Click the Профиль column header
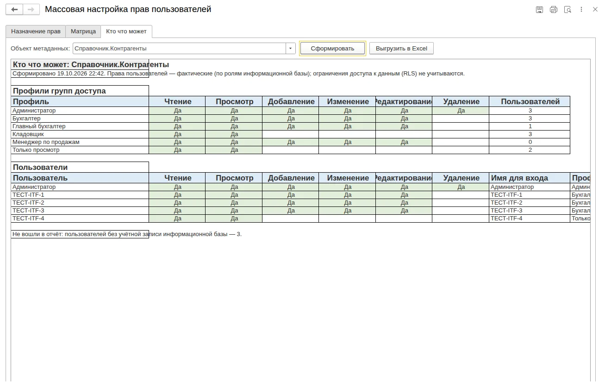 pos(80,101)
